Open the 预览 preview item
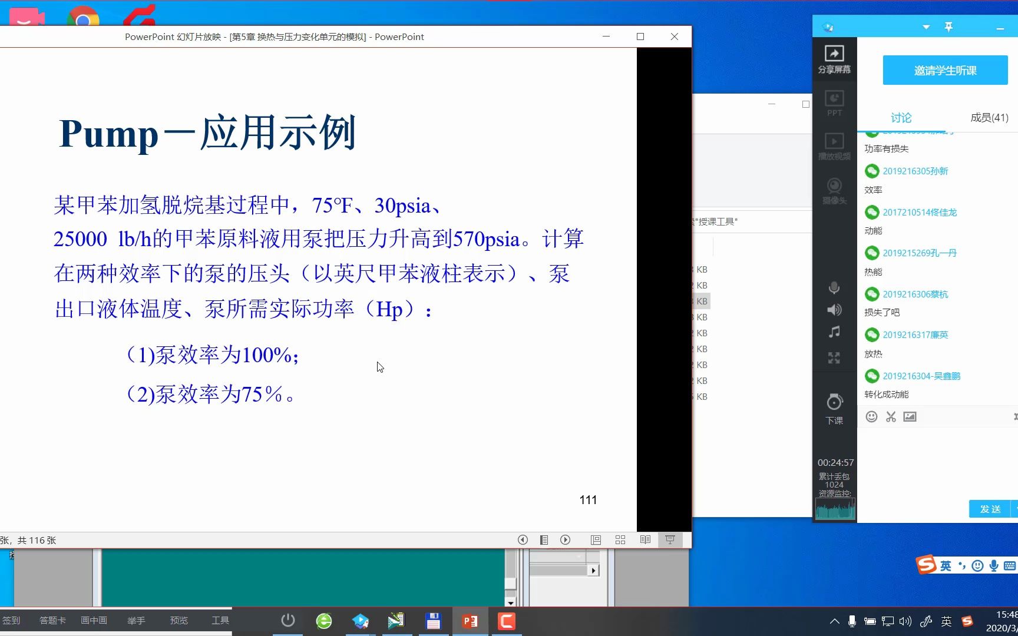 pos(179,621)
